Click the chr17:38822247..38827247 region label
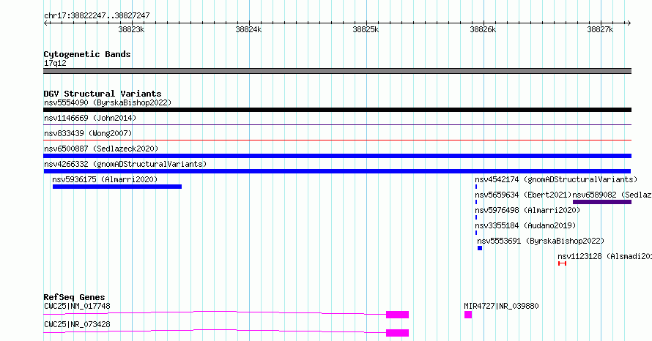This screenshot has width=652, height=341. pos(97,16)
